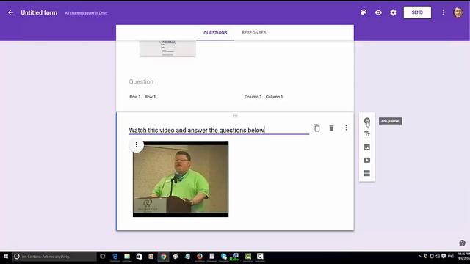Launch Microsoft Edge from the taskbar
The image size is (470, 264).
(x=115, y=257)
